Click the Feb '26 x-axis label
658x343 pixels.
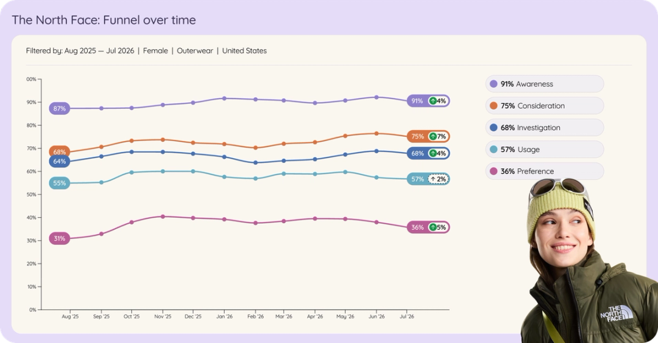[x=255, y=317]
